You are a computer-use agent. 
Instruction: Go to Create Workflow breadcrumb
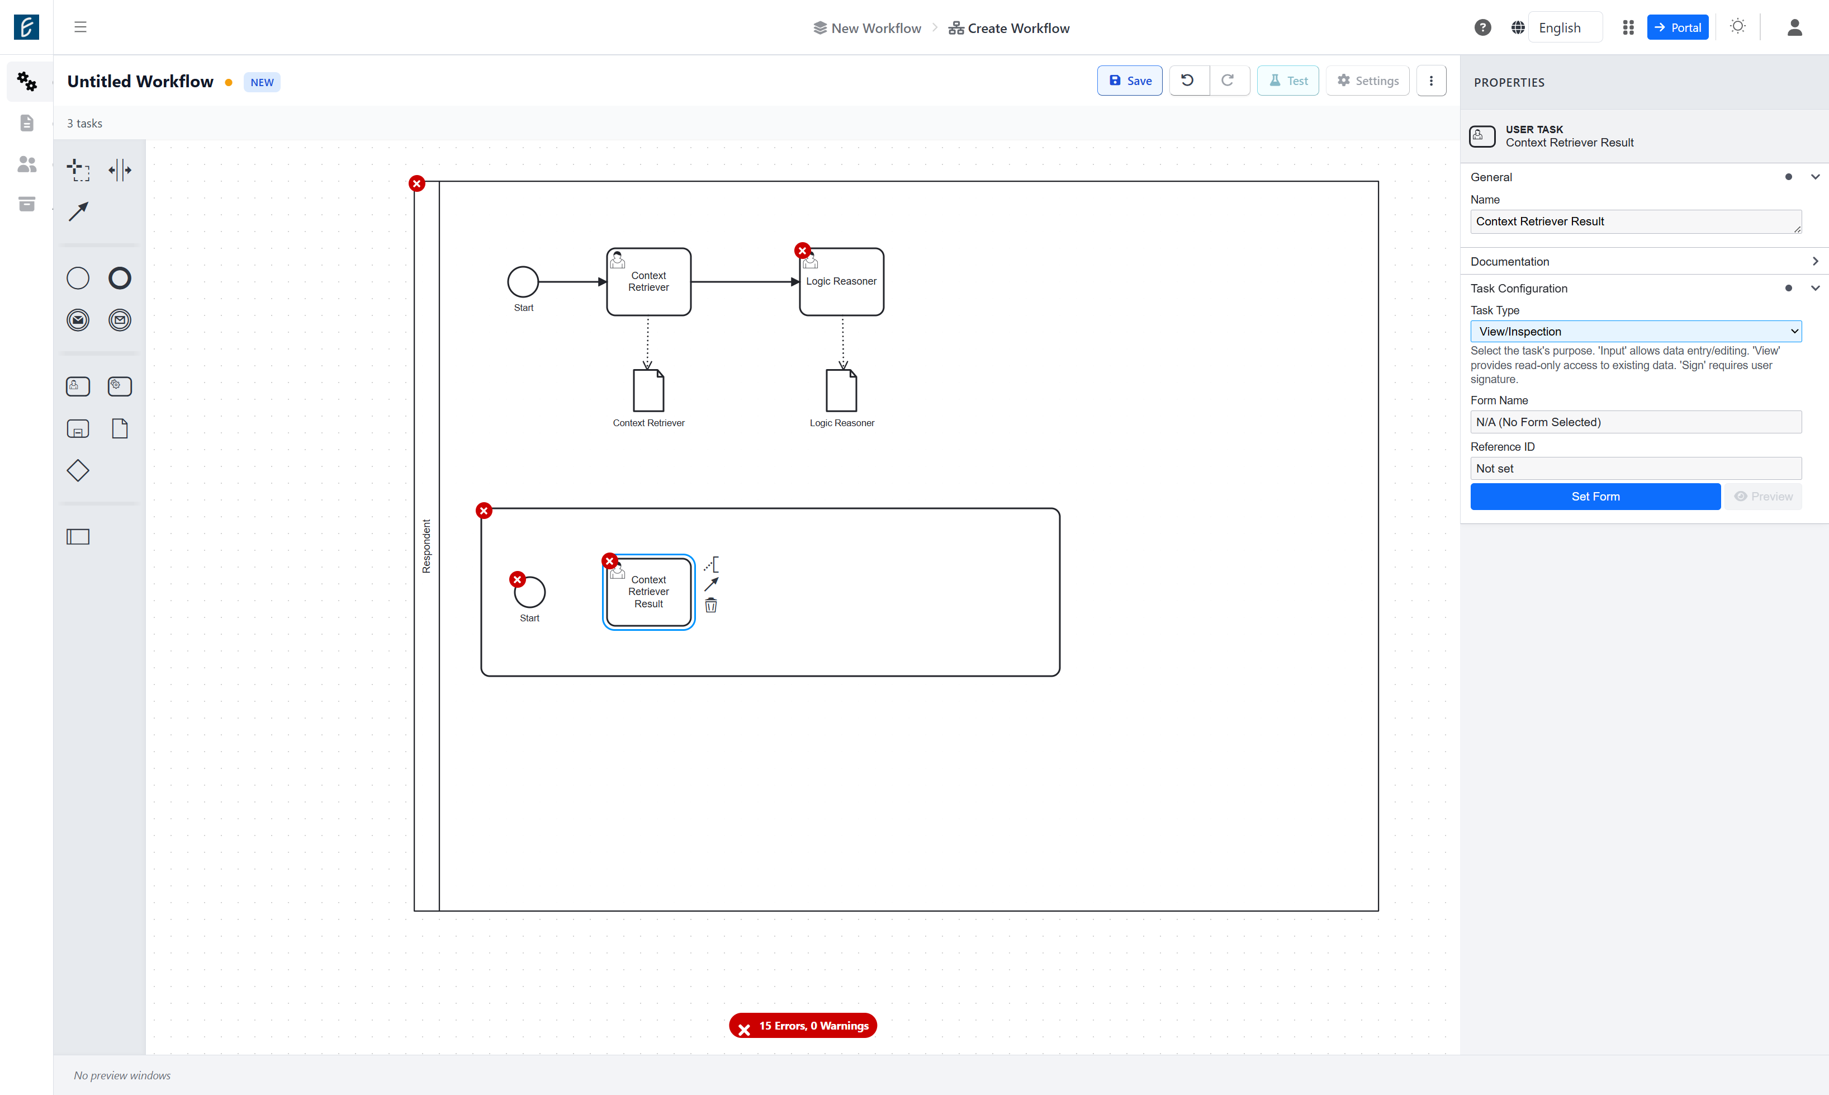tap(1009, 28)
